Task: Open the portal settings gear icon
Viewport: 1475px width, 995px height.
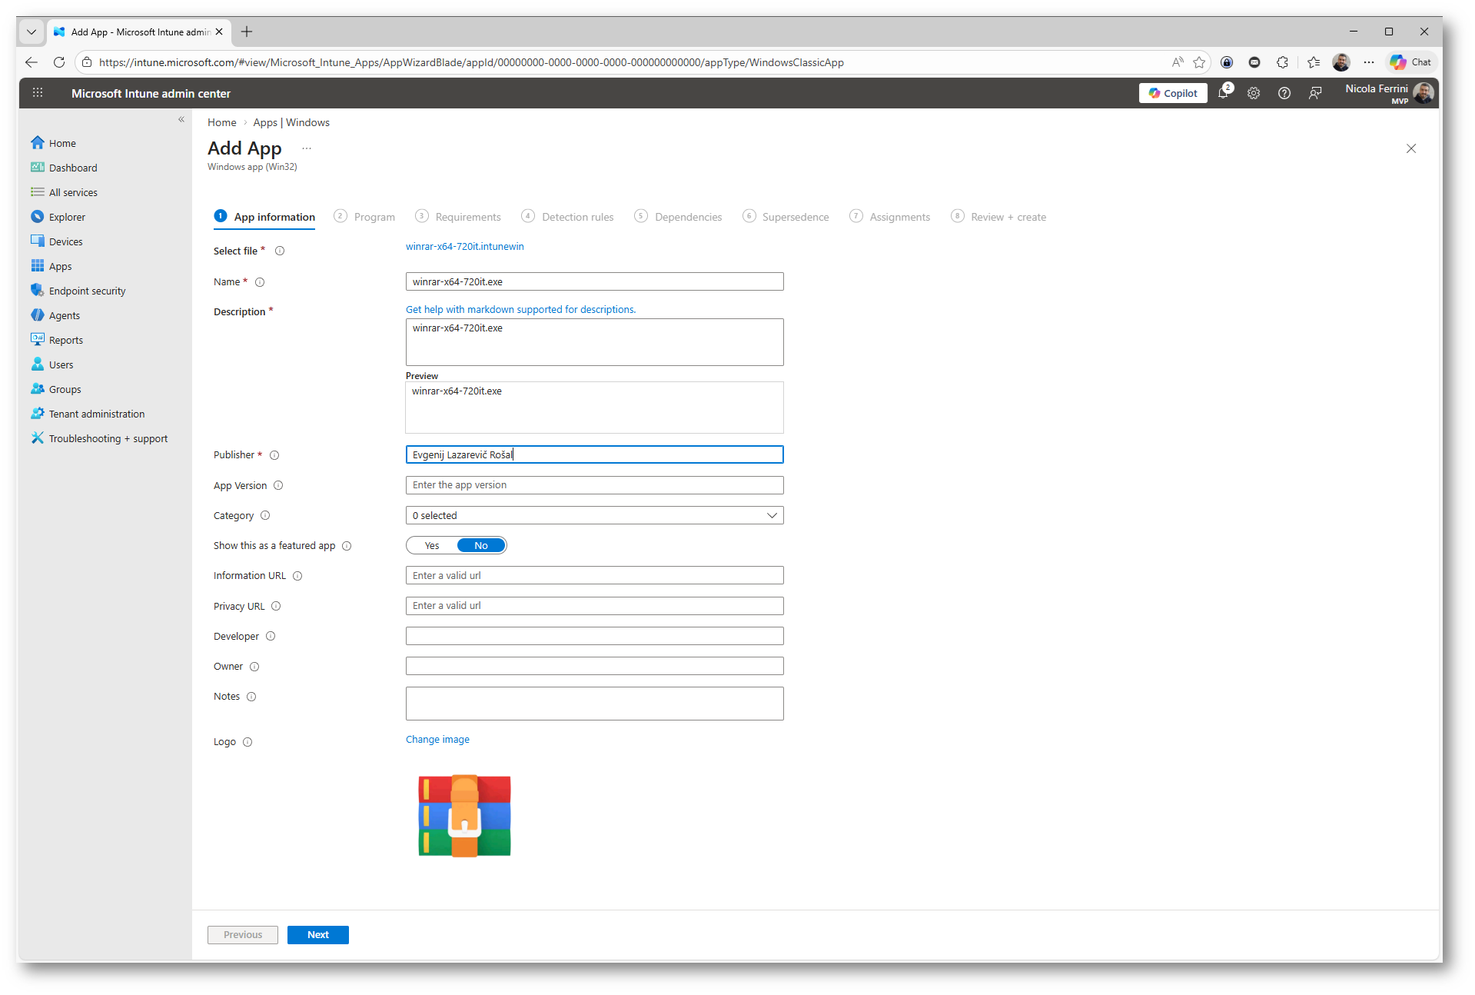Action: 1253,93
